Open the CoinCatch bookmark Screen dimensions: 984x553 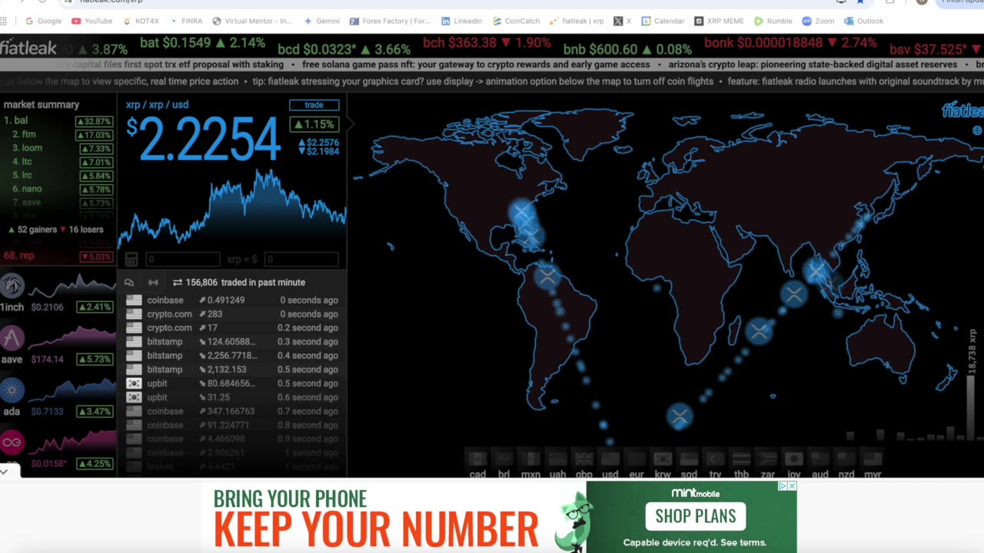[516, 21]
